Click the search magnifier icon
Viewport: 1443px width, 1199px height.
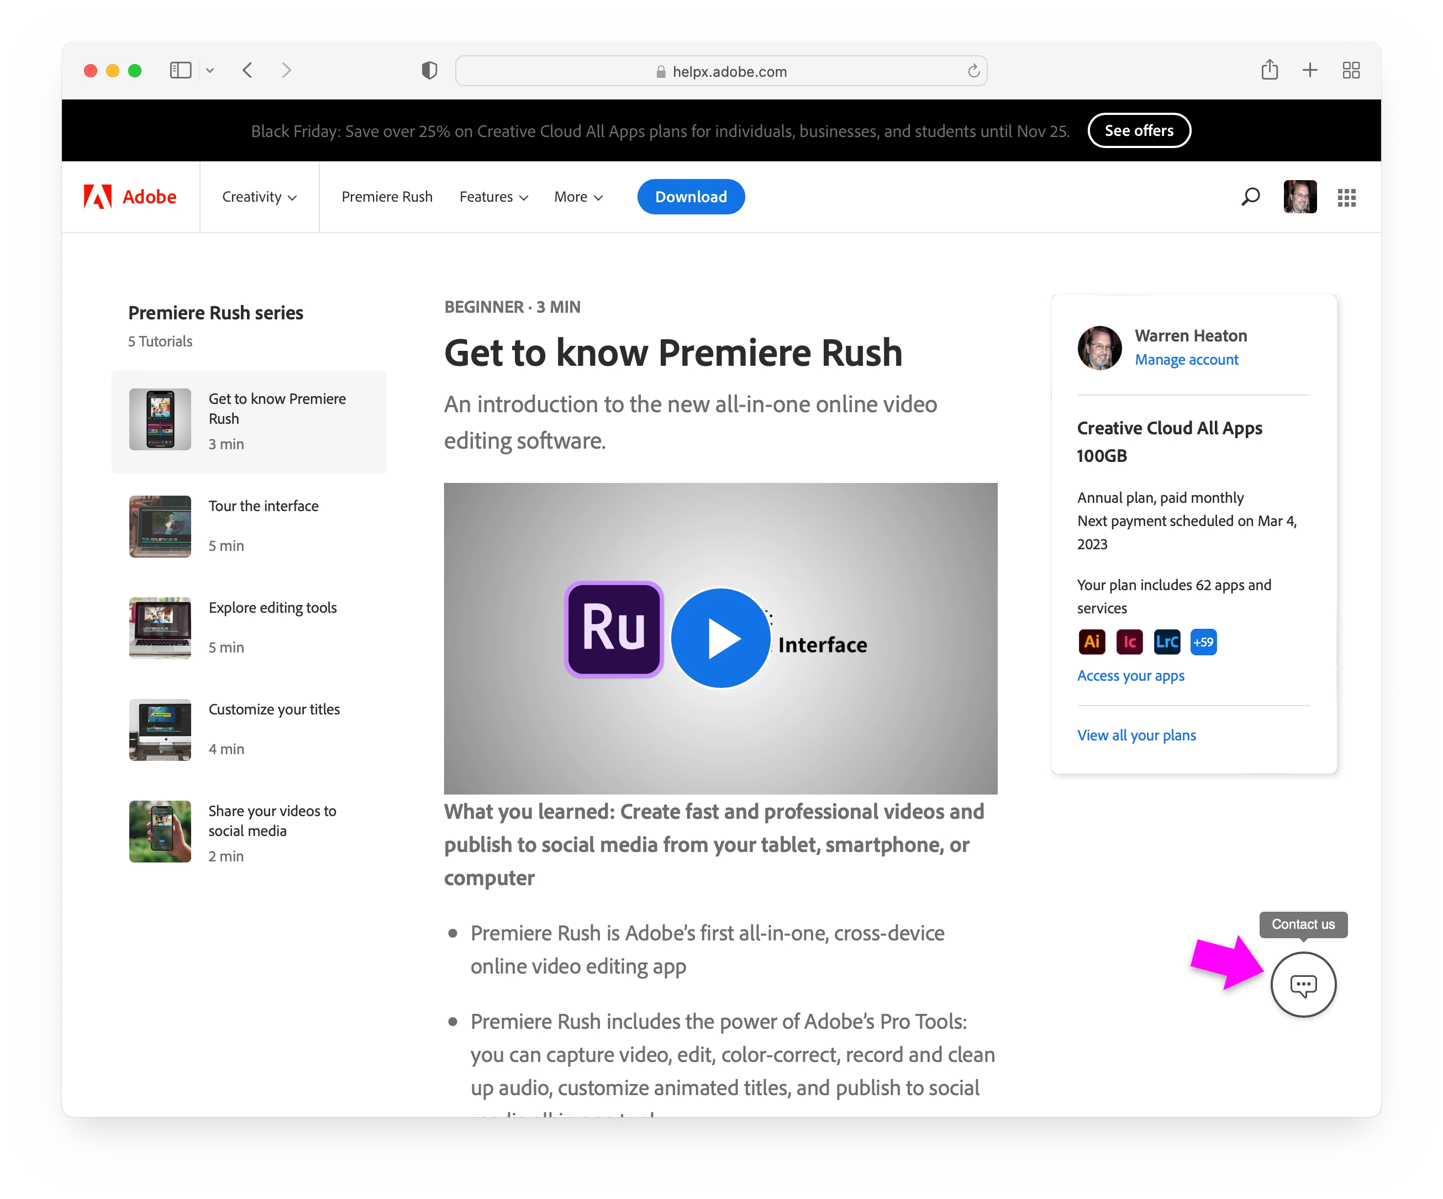(x=1250, y=197)
